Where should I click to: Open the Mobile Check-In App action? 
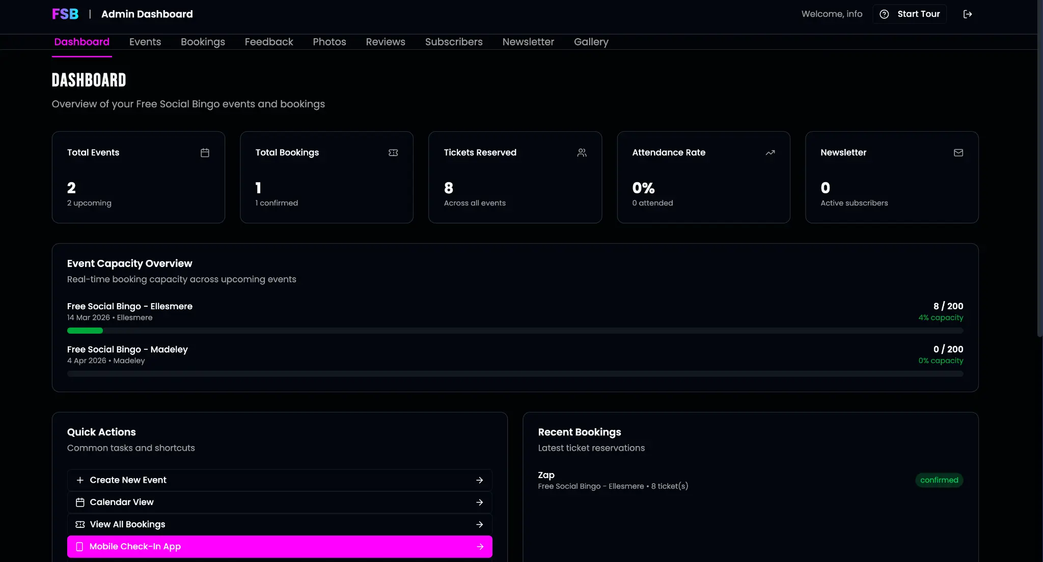click(279, 546)
